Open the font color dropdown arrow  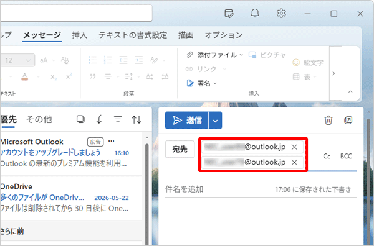[x=38, y=77]
